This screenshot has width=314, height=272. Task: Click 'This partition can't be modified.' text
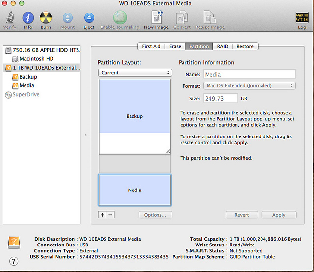tap(216, 158)
